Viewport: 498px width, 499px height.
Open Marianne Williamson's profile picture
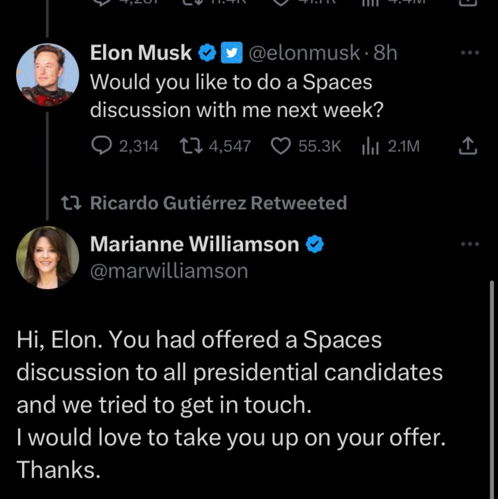point(47,257)
